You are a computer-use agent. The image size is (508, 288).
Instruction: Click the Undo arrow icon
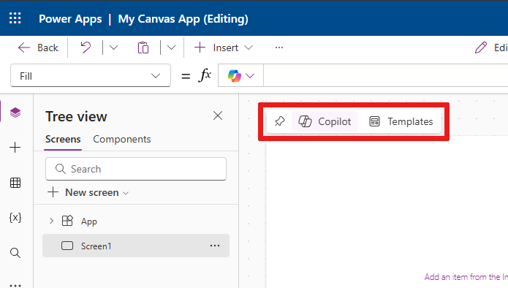(86, 48)
